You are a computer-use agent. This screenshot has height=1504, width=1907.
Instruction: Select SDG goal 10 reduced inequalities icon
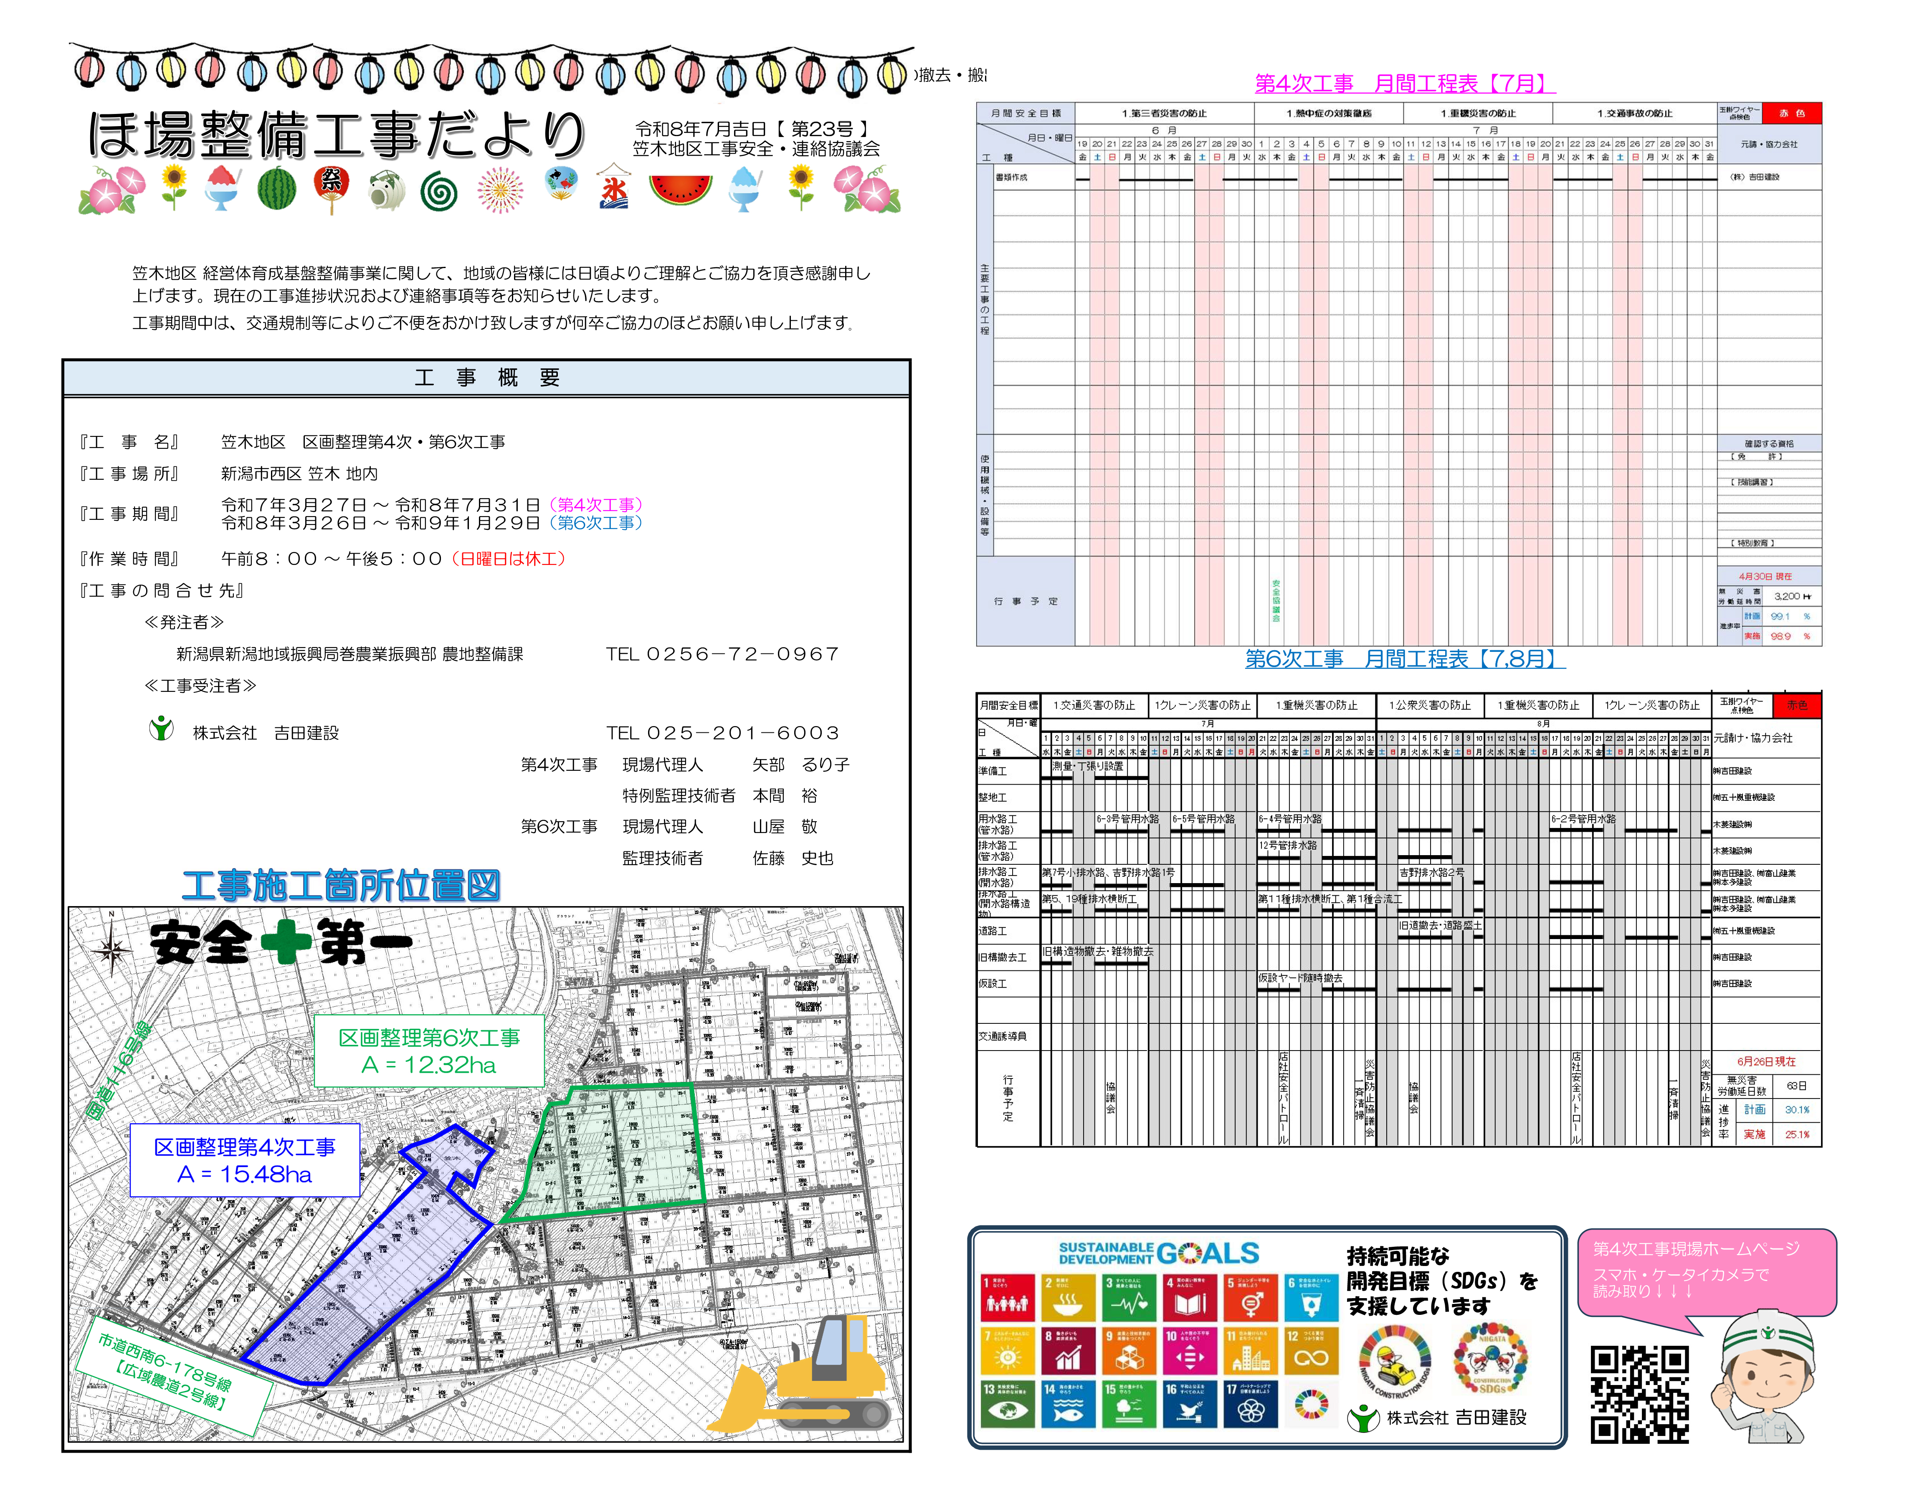pos(1190,1351)
